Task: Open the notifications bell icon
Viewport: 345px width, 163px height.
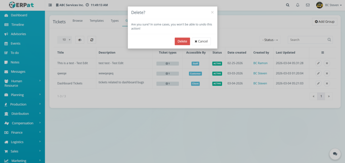Action: click(x=298, y=5)
